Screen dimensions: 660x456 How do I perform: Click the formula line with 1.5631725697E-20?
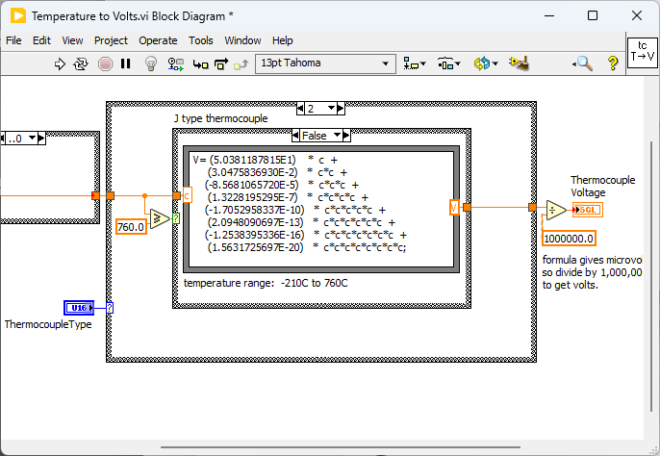point(307,247)
